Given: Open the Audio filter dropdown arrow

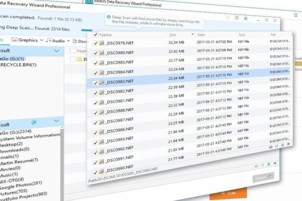Looking at the screenshot, I should click(68, 41).
